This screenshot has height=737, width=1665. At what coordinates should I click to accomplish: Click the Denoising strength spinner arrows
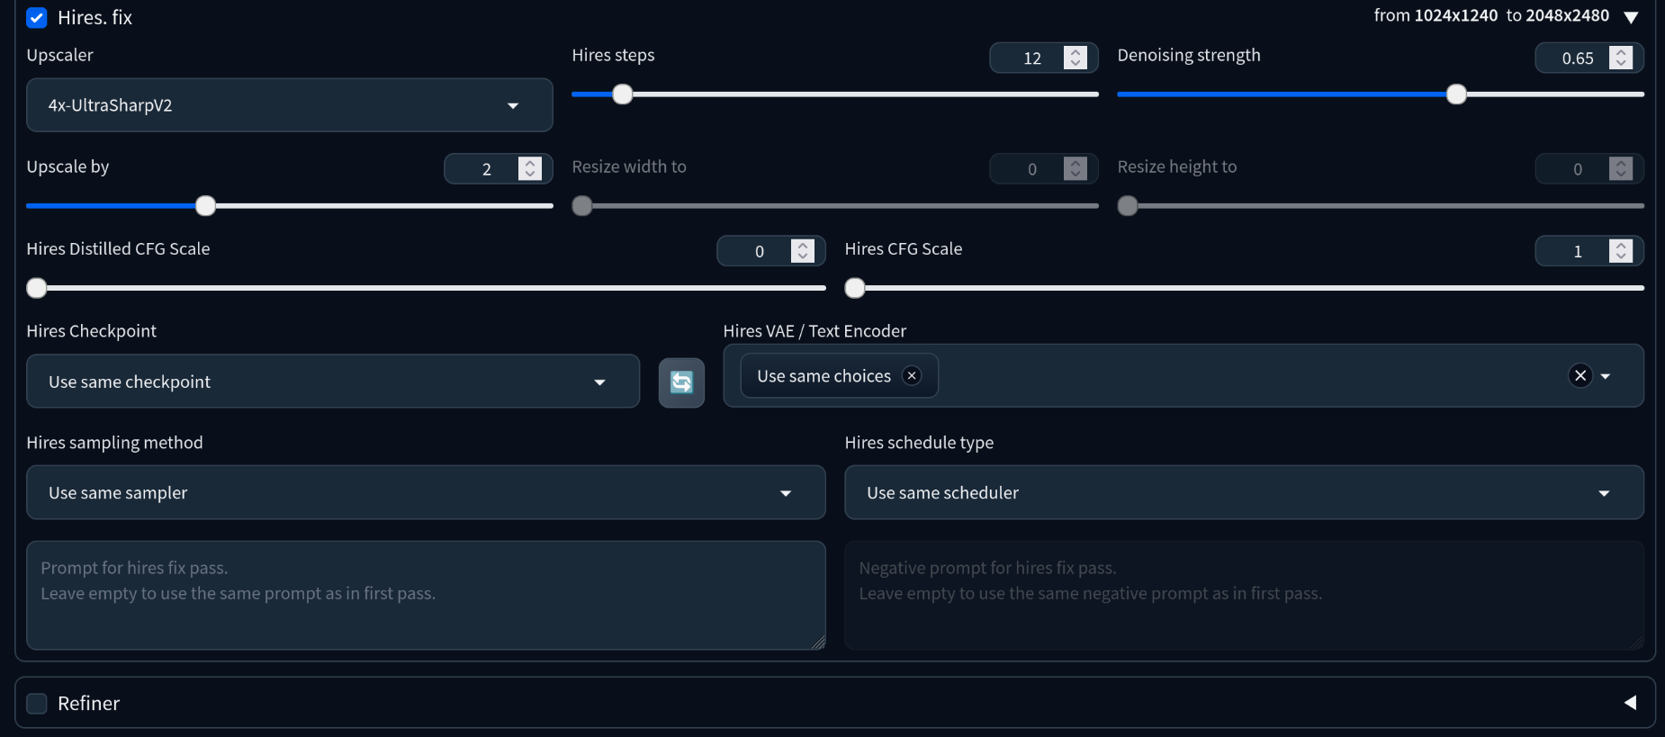coord(1621,58)
